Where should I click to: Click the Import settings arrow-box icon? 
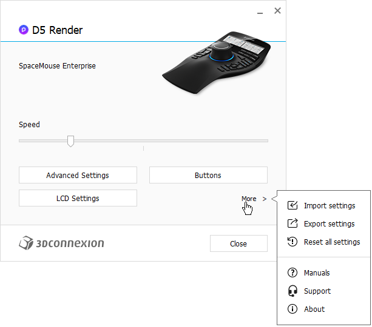point(293,205)
